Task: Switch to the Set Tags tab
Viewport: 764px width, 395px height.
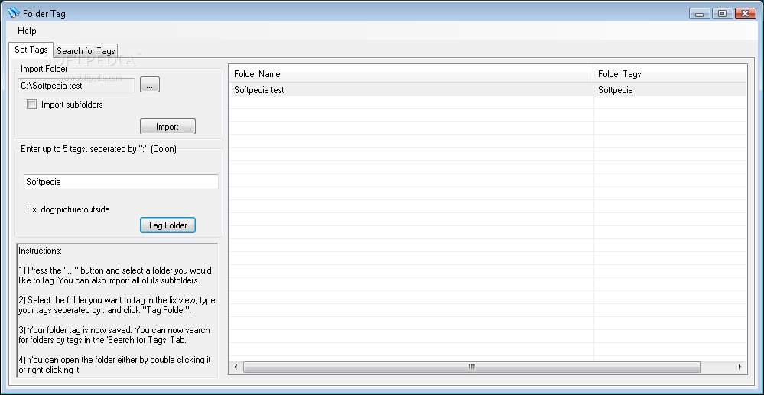Action: [x=31, y=50]
